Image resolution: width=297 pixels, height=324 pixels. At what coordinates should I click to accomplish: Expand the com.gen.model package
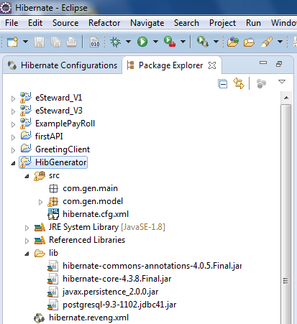point(40,203)
